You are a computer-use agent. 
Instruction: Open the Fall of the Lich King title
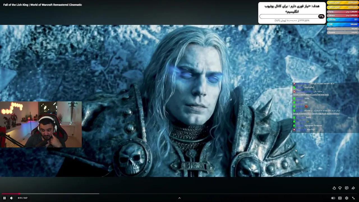(x=43, y=5)
